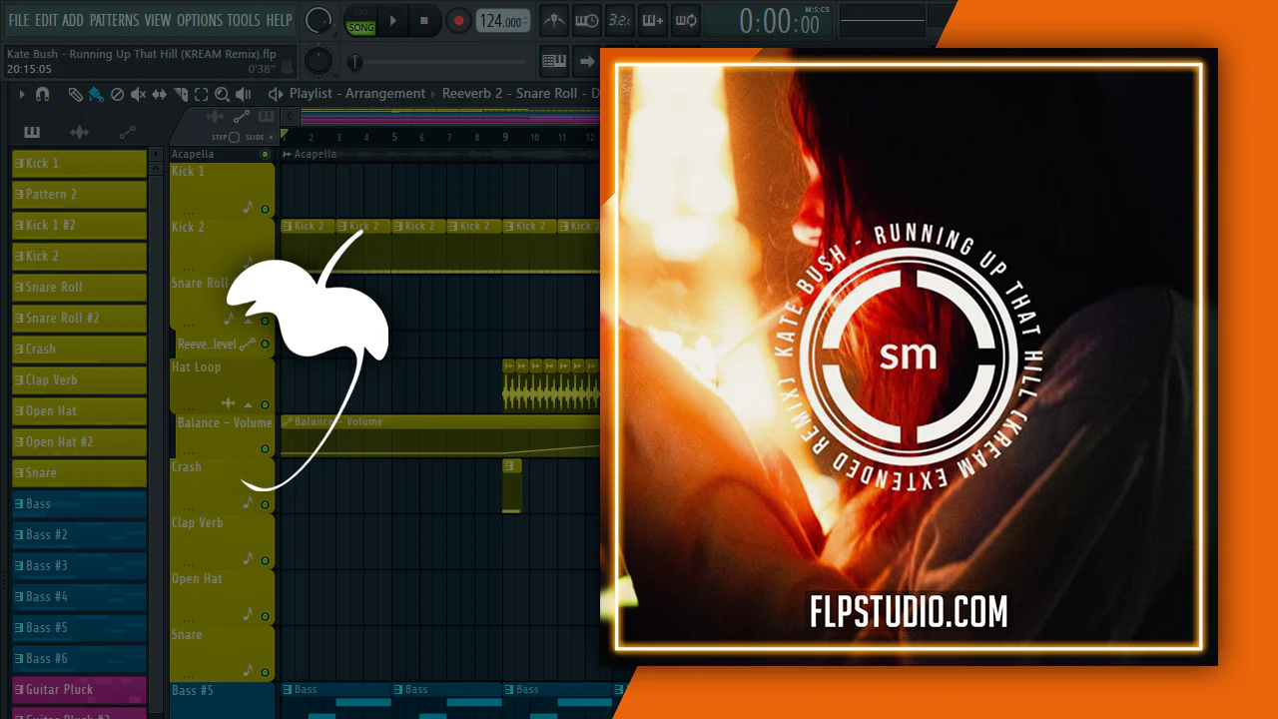1278x719 pixels.
Task: Choose the Select tool in playlist toolbar
Action: [201, 94]
